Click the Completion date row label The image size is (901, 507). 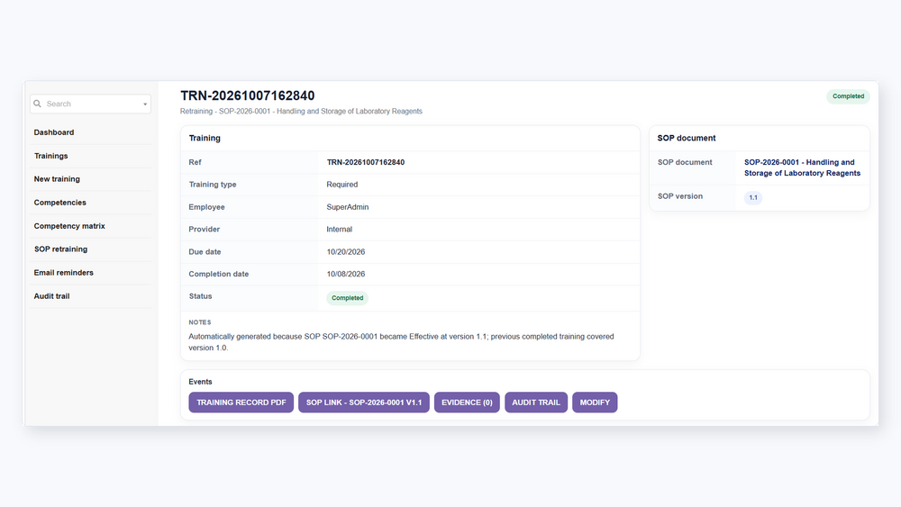point(218,275)
